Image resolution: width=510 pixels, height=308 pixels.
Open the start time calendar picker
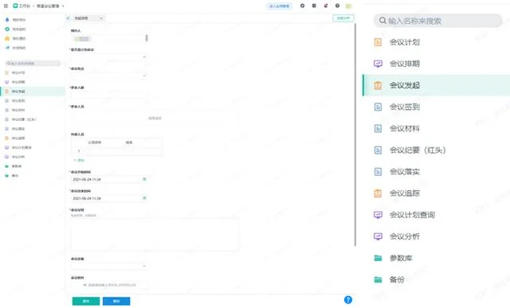click(144, 179)
